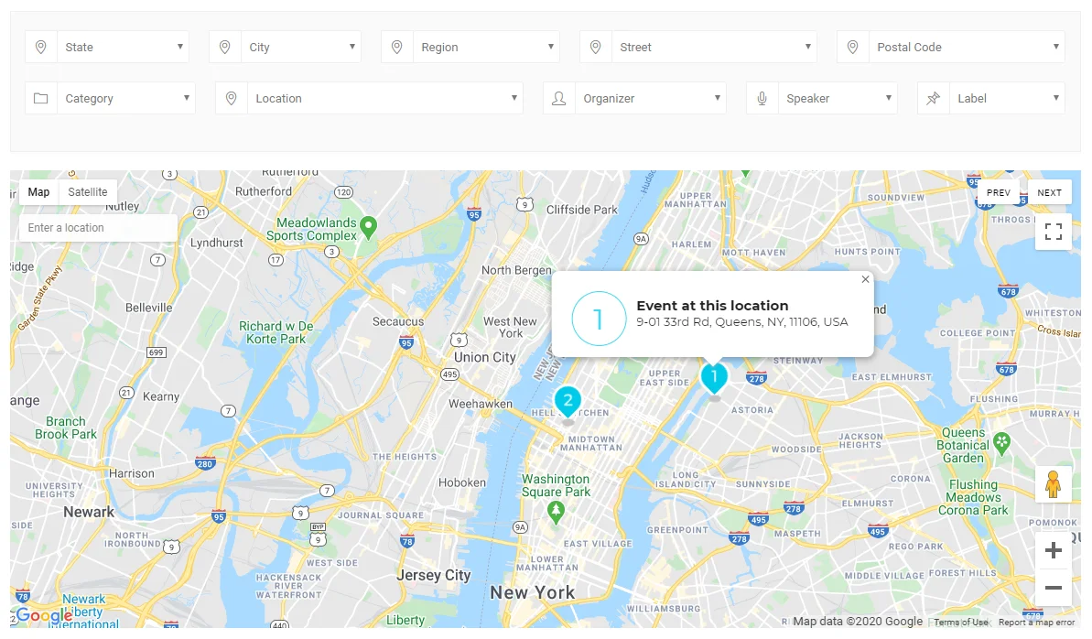The width and height of the screenshot is (1092, 639).
Task: Open the Report a map error link
Action: 1036,623
